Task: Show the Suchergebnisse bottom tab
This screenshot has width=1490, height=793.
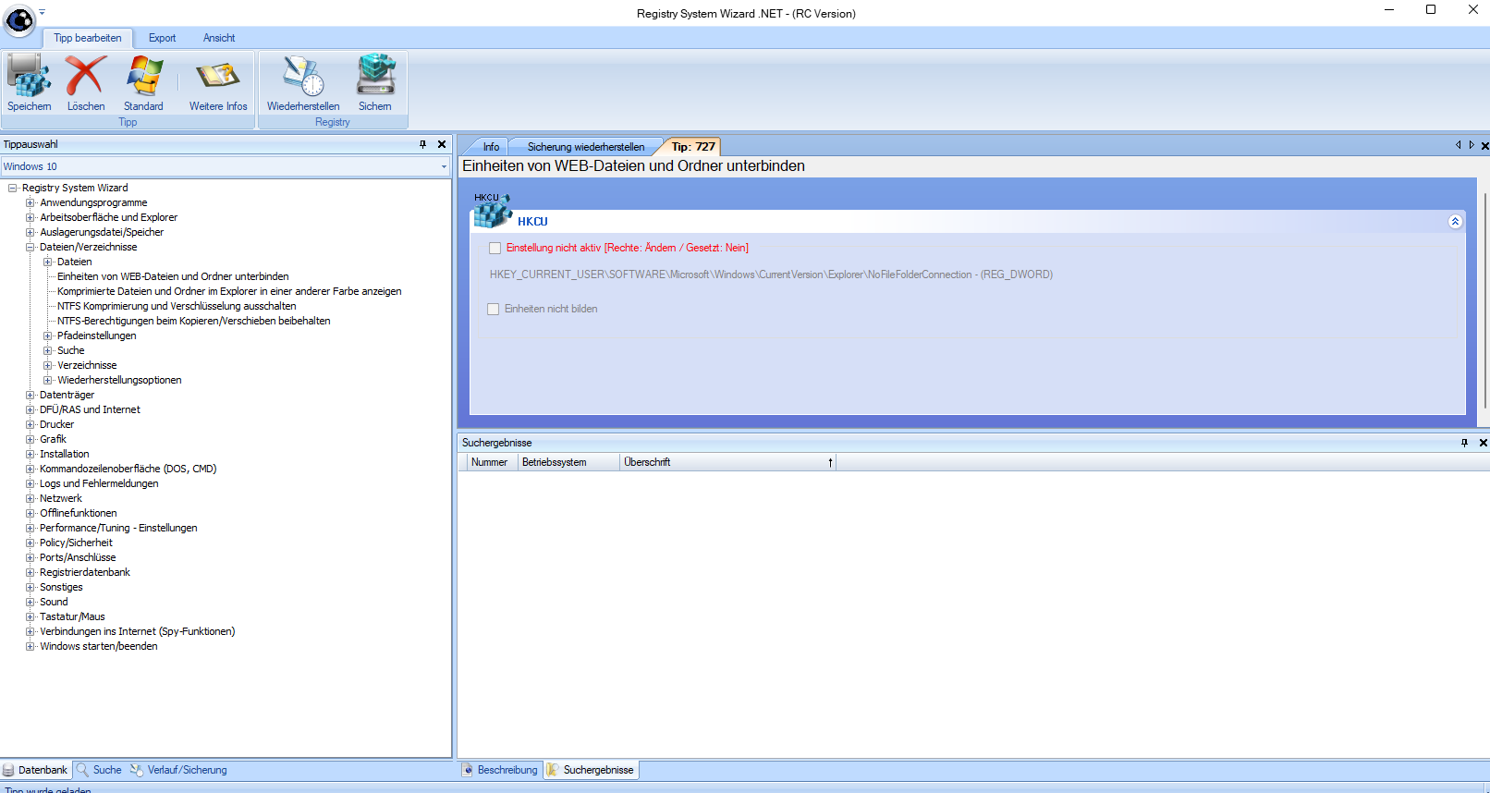Action: (591, 770)
